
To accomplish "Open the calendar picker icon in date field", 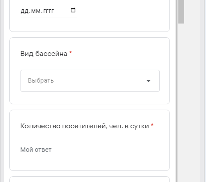I will click(73, 10).
